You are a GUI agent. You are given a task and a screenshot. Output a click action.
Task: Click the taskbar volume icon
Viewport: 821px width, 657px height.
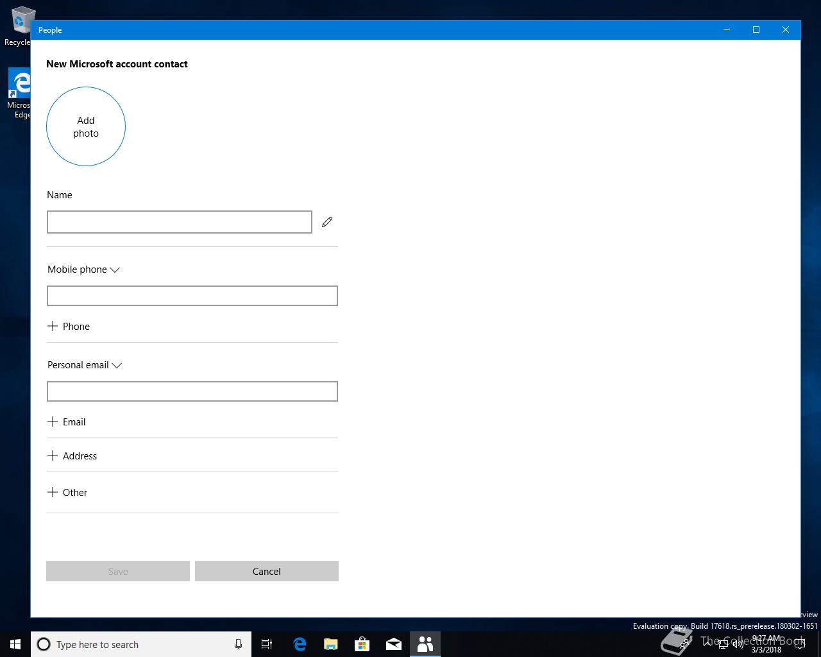738,644
